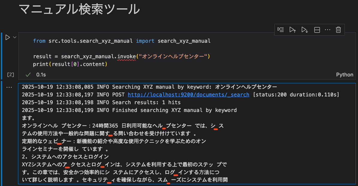This screenshot has width=358, height=186.
Task: Click "2. システムへのアクセスとログイン" output line
Action: (x=65, y=157)
